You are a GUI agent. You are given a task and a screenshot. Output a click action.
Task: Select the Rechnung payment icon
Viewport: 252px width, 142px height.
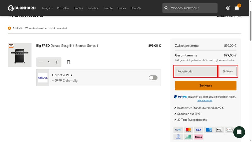click(x=178, y=137)
